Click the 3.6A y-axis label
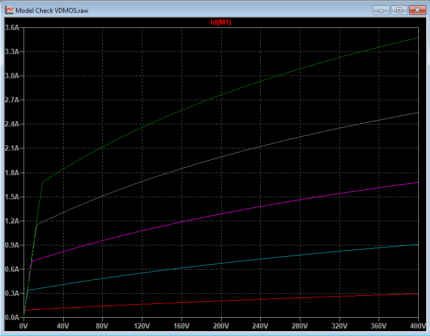This screenshot has height=336, width=430. pyautogui.click(x=12, y=27)
